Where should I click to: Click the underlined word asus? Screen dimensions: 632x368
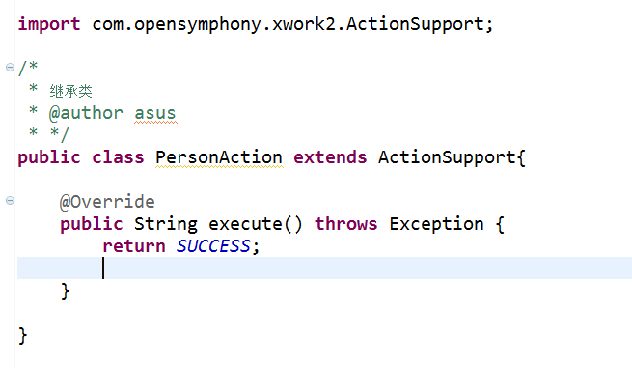pyautogui.click(x=155, y=113)
